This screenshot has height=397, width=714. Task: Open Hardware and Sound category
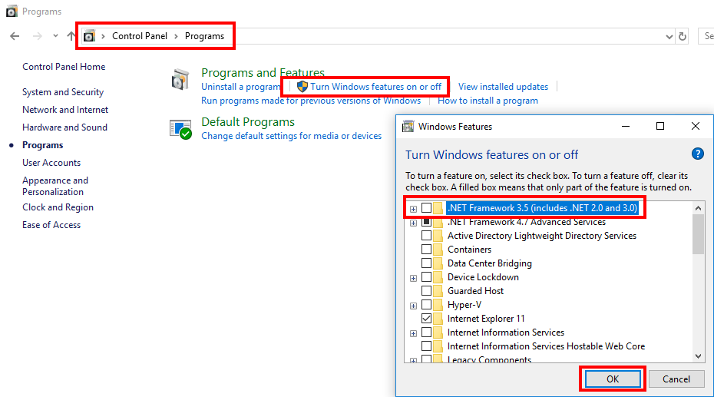[64, 127]
